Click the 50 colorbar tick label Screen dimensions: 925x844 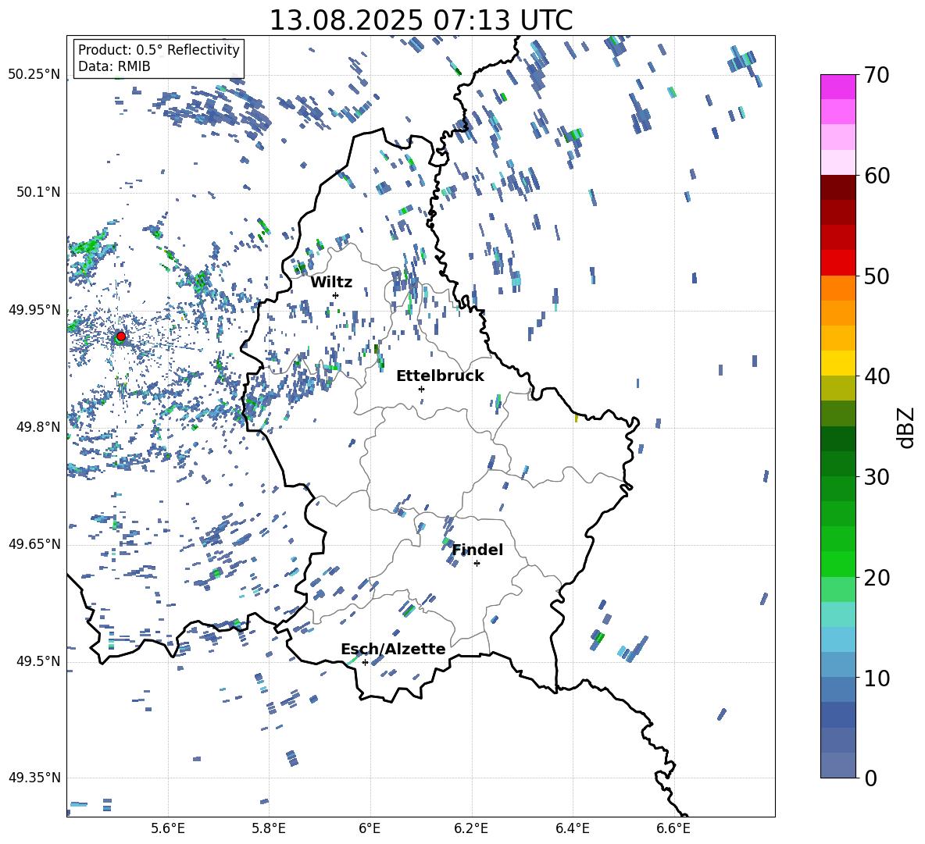(x=876, y=276)
